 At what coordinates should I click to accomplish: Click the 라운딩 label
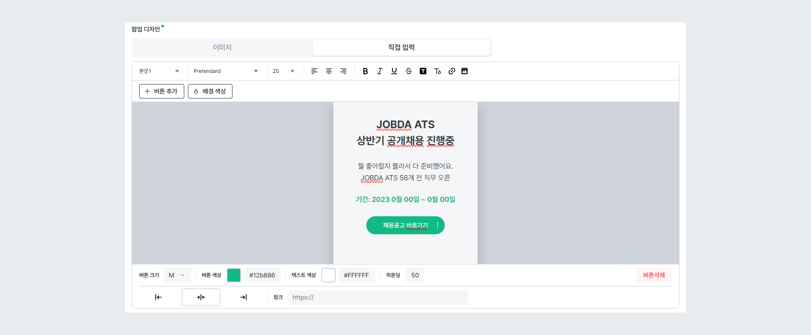(393, 275)
